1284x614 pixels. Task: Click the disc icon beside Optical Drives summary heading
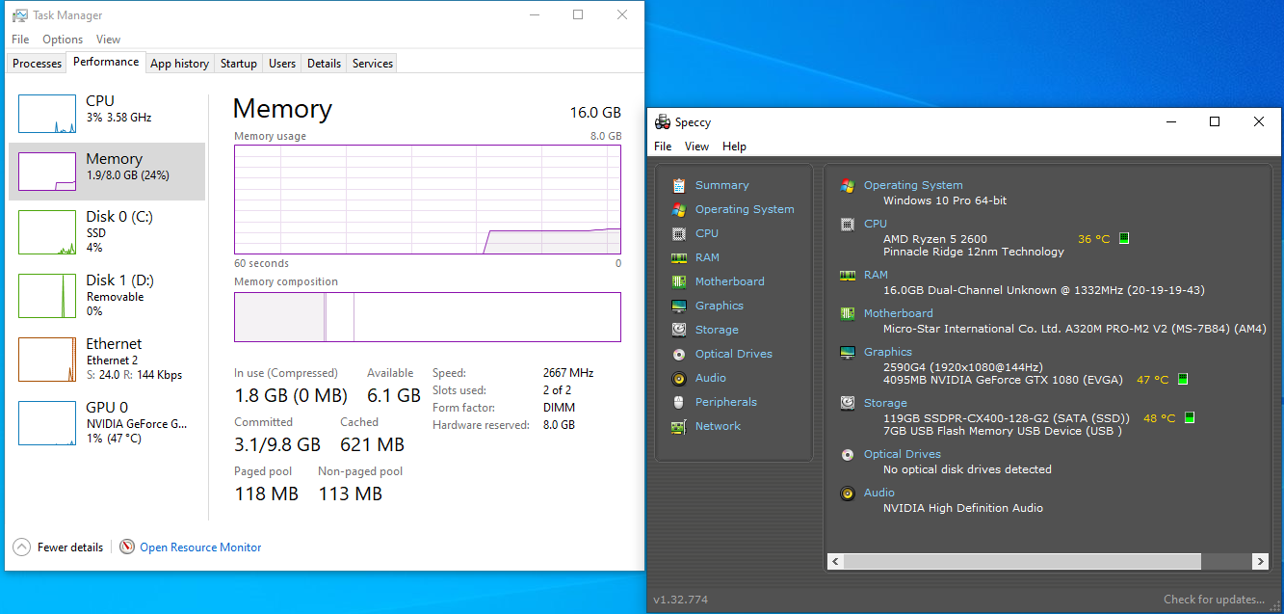tap(848, 454)
